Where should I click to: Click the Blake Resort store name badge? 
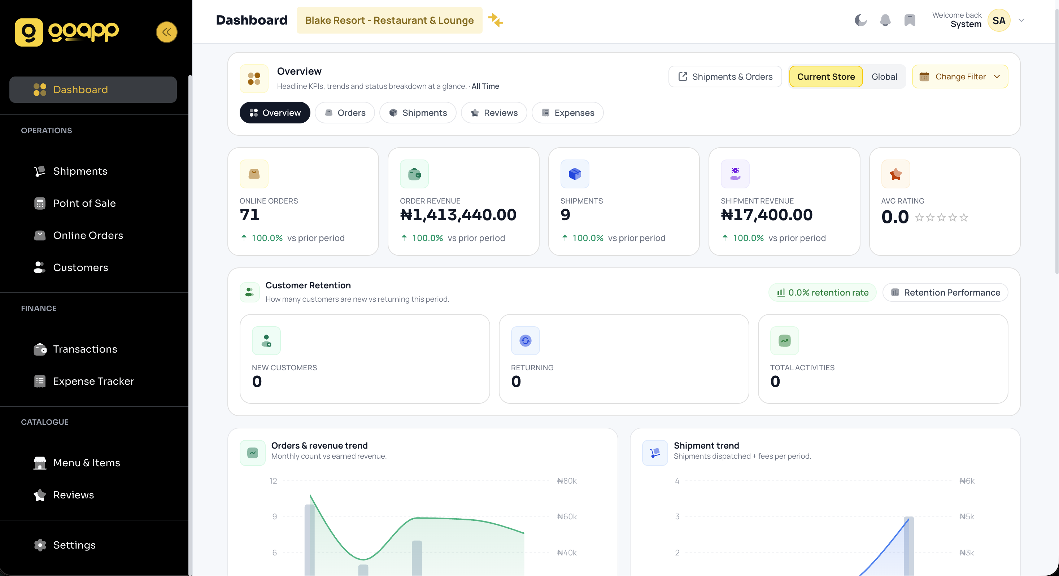[389, 20]
